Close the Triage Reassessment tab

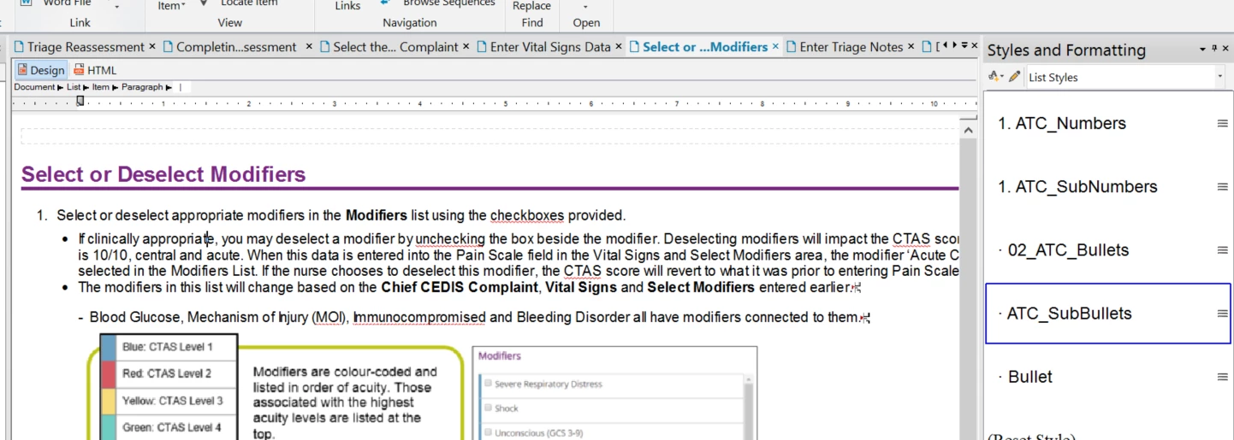point(152,46)
